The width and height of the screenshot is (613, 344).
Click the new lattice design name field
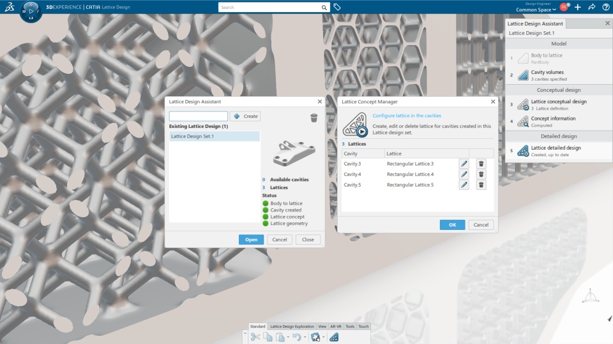point(198,116)
